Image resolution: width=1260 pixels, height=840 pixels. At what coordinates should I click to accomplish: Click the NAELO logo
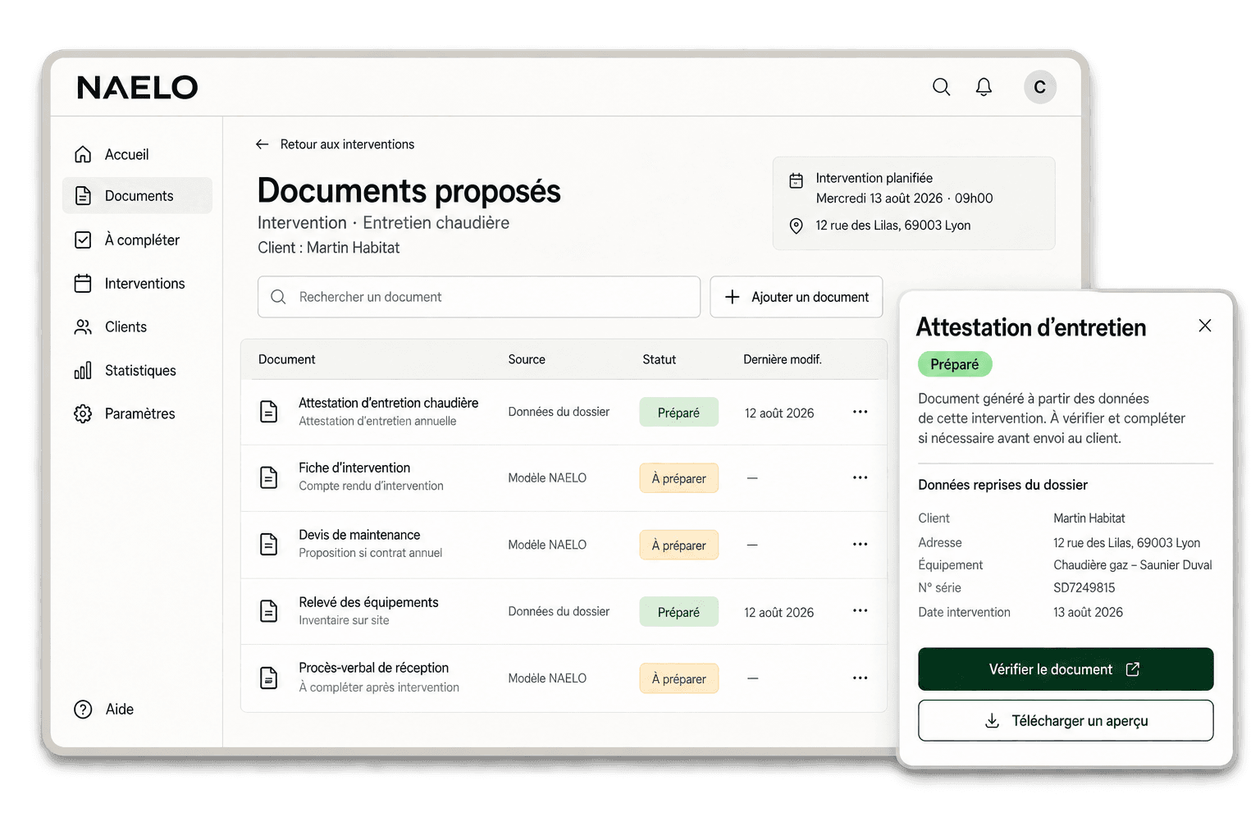click(x=137, y=88)
